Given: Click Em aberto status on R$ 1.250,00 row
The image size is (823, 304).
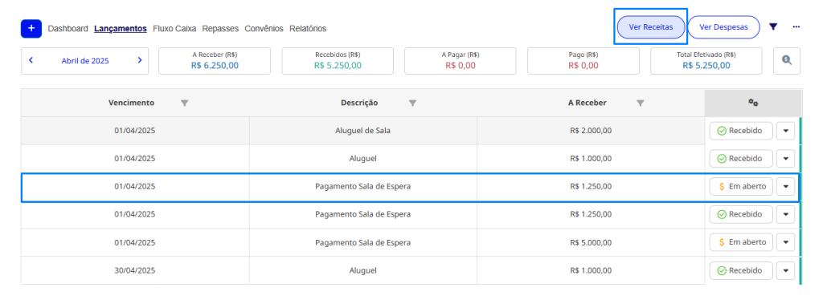Looking at the screenshot, I should coord(741,186).
